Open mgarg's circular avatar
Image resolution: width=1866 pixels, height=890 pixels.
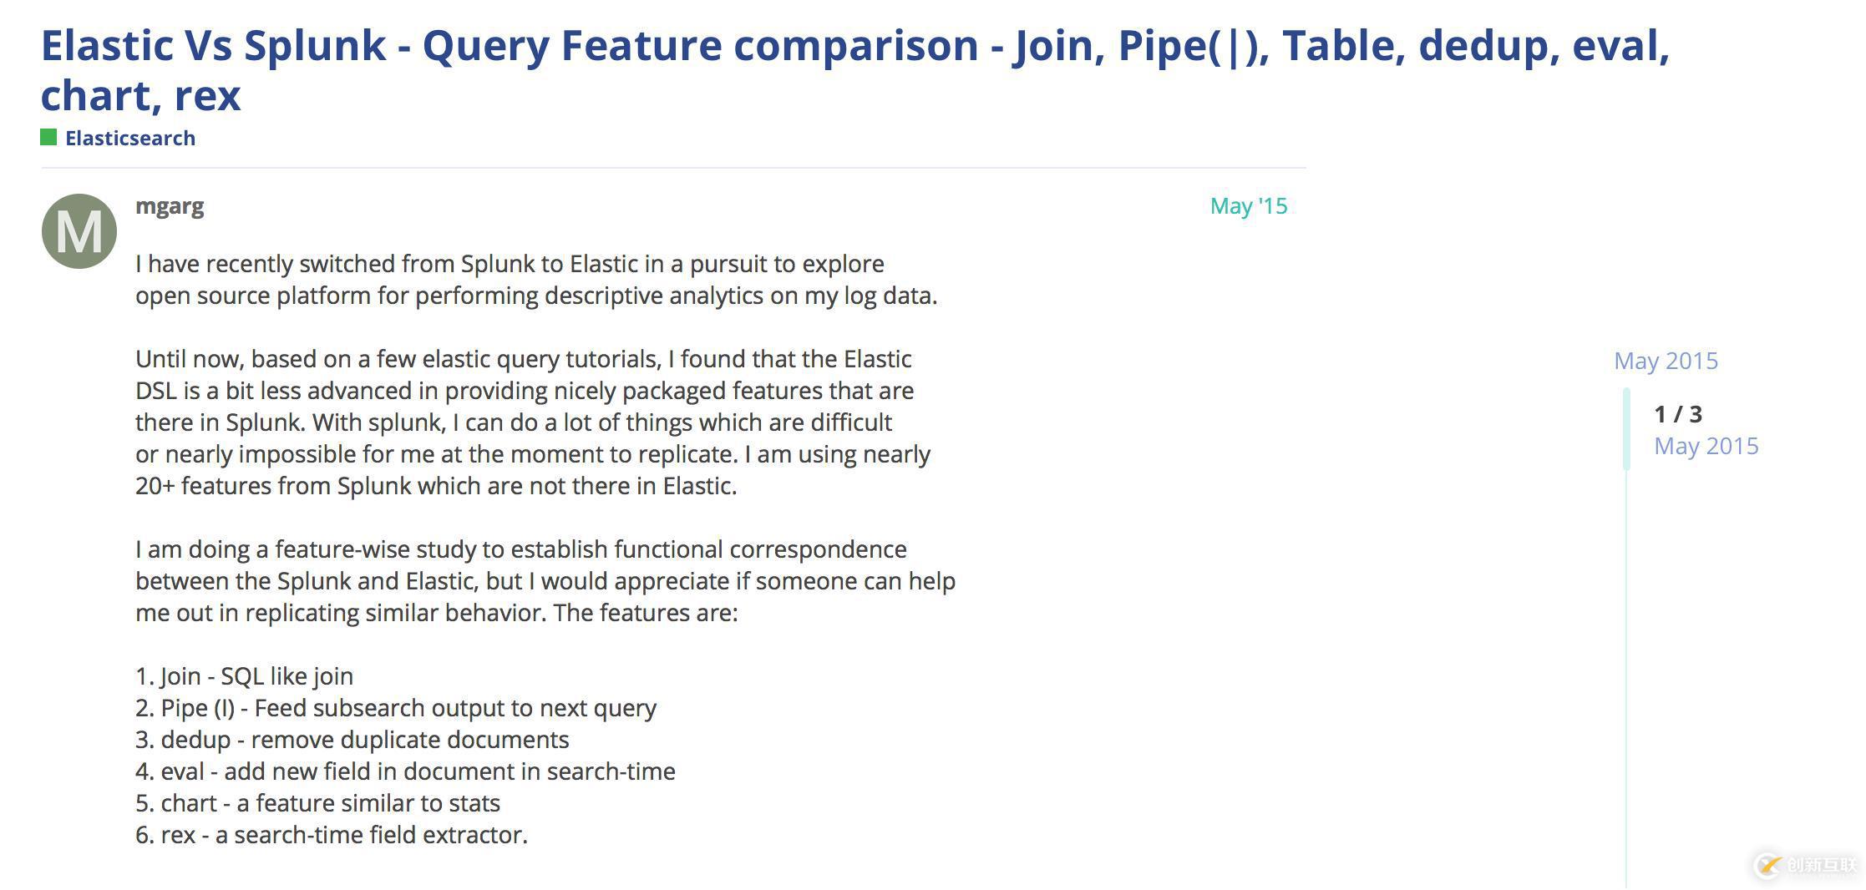click(x=79, y=231)
